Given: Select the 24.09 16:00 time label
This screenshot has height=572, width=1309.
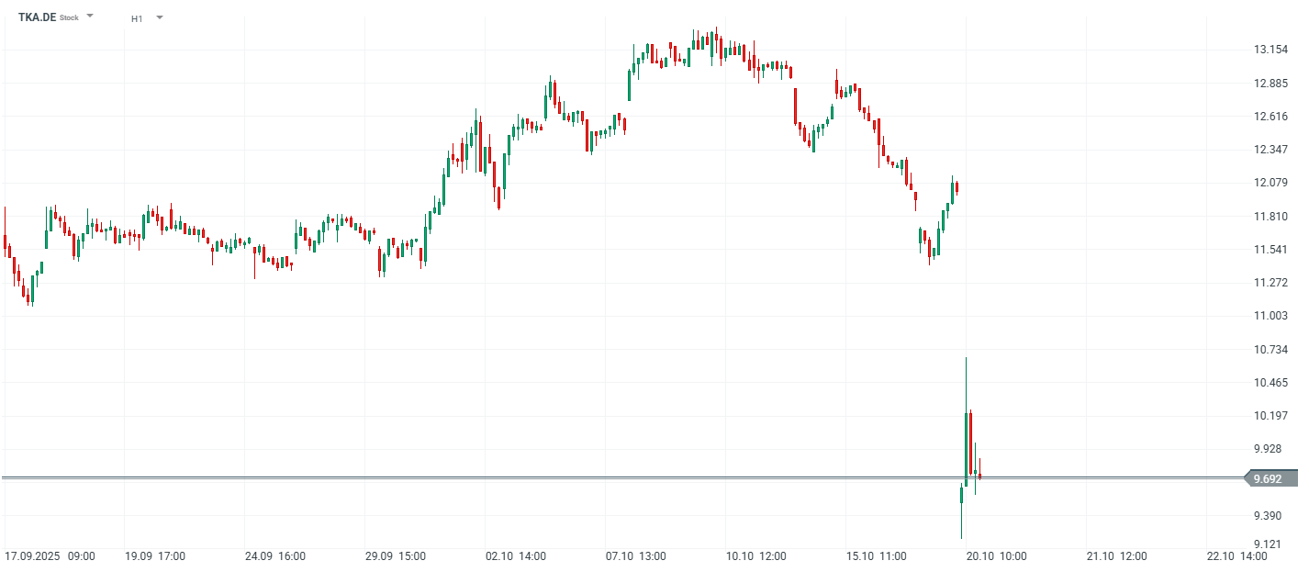Looking at the screenshot, I should click(x=275, y=556).
